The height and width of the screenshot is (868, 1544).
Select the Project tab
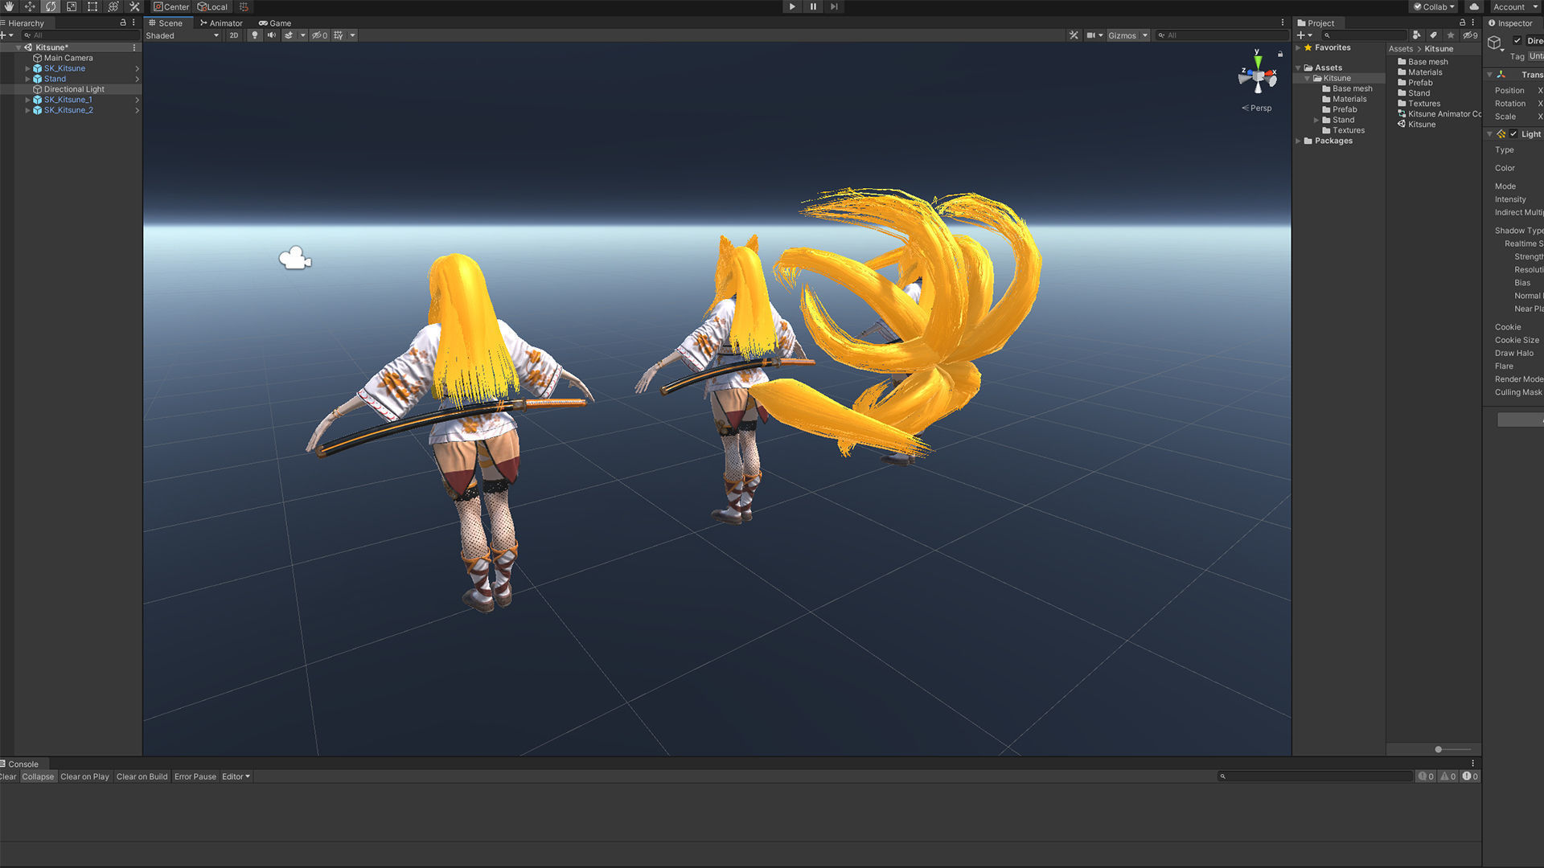[x=1316, y=23]
